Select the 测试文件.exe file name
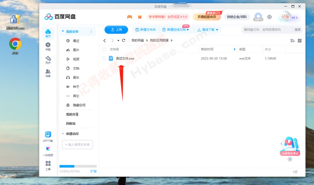Viewport: 314px width, 185px height. point(125,59)
